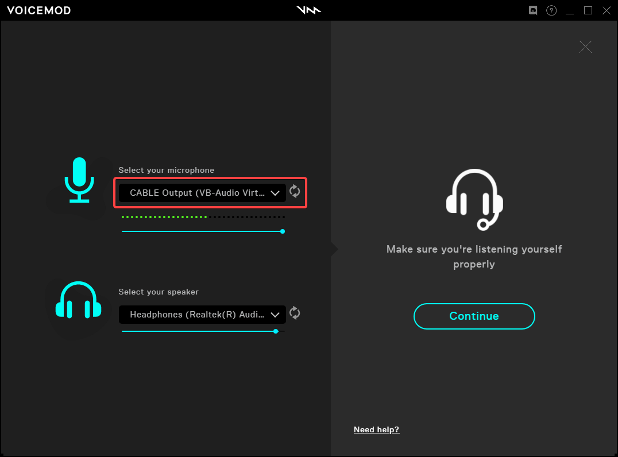Click the 'Select your speaker' label
Screen dimensions: 618x457
[159, 292]
